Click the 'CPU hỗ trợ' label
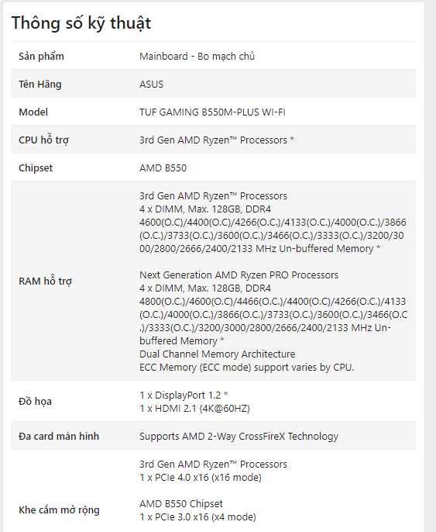The image size is (436, 532). [x=43, y=140]
